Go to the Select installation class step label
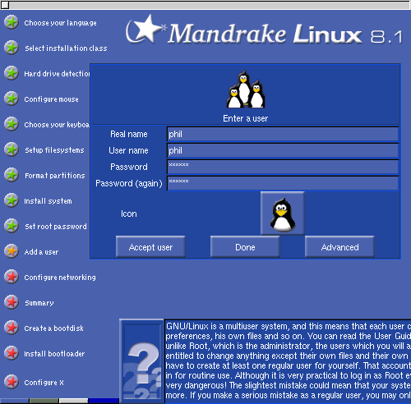411x404 pixels. 66,48
